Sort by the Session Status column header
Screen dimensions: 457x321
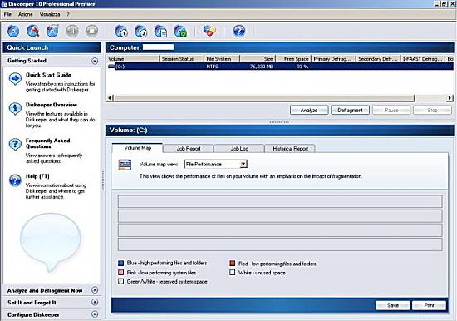182,59
